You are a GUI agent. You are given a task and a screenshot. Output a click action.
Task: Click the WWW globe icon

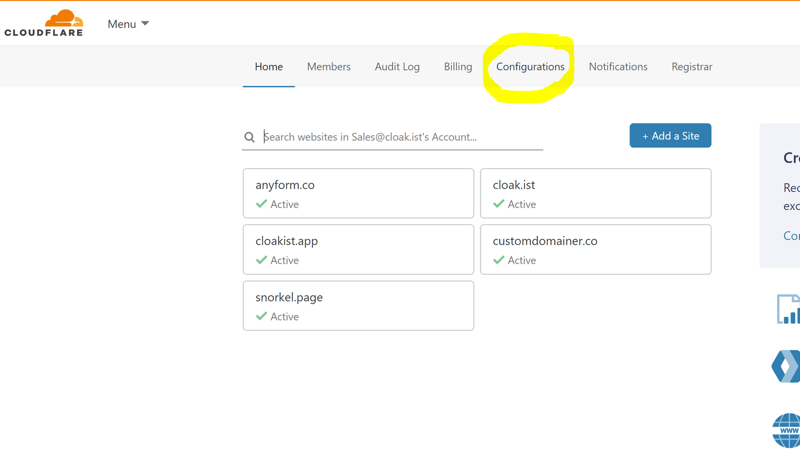coord(786,430)
